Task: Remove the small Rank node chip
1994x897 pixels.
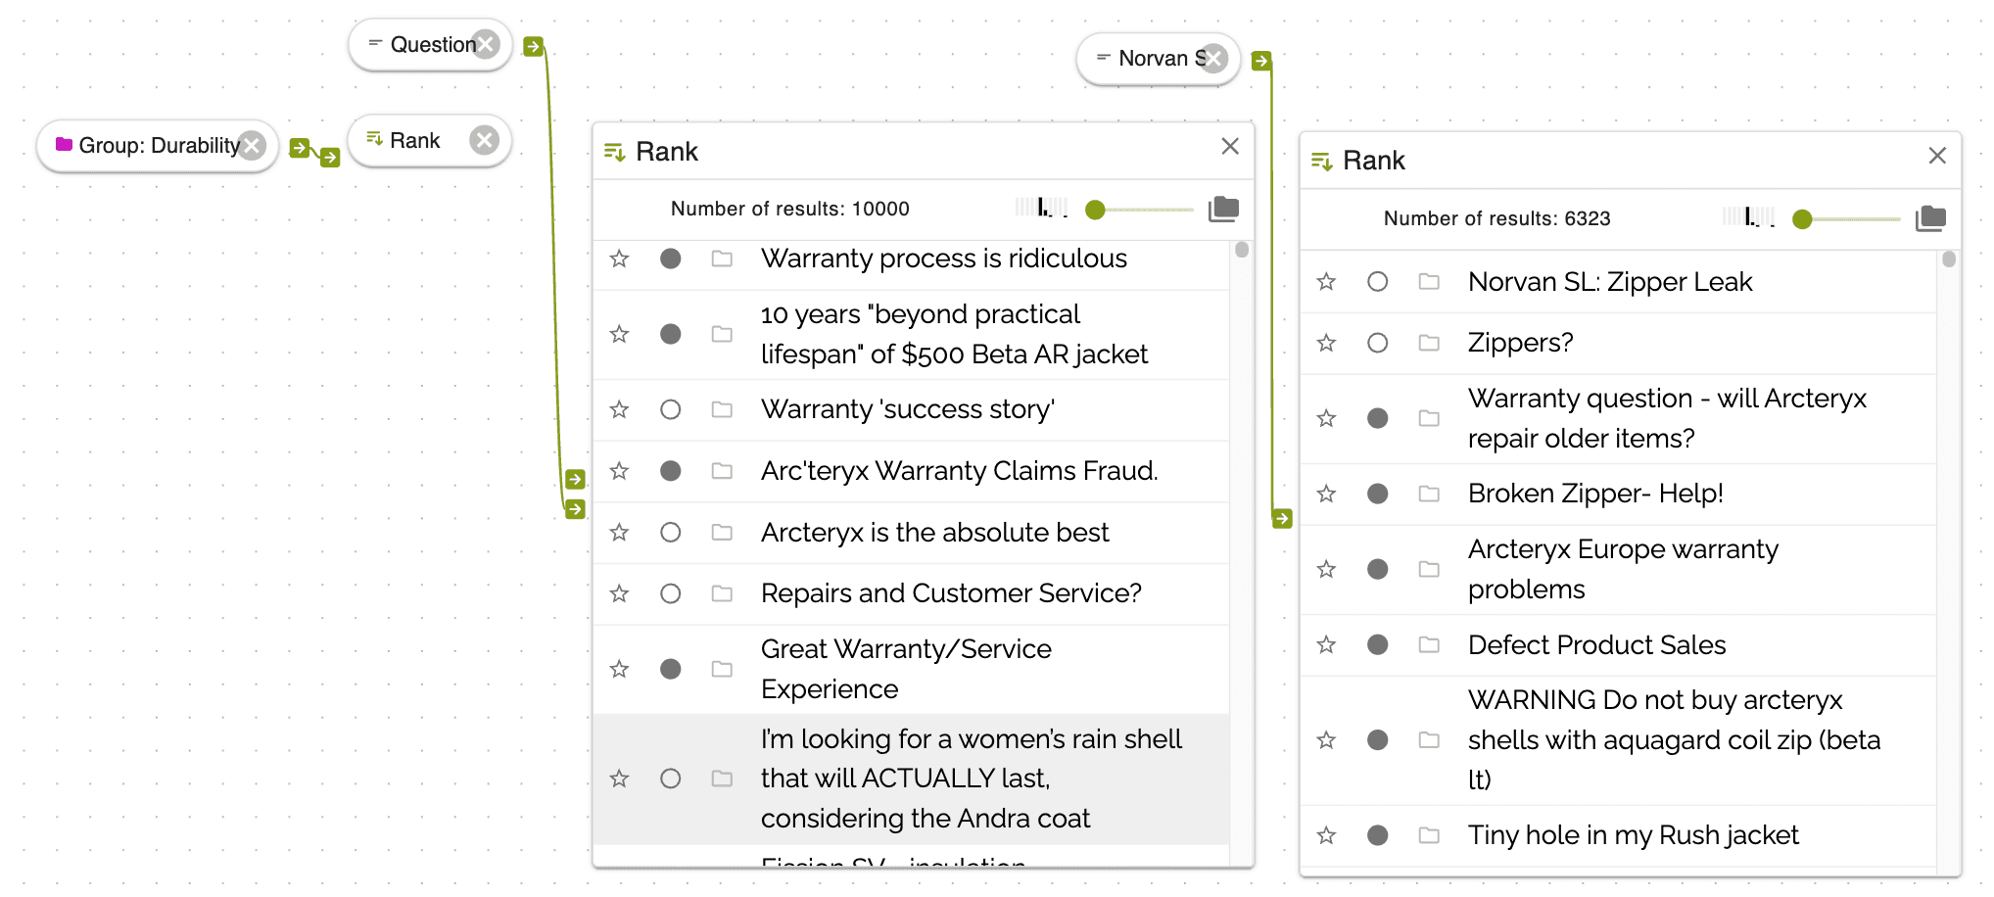Action: click(484, 140)
